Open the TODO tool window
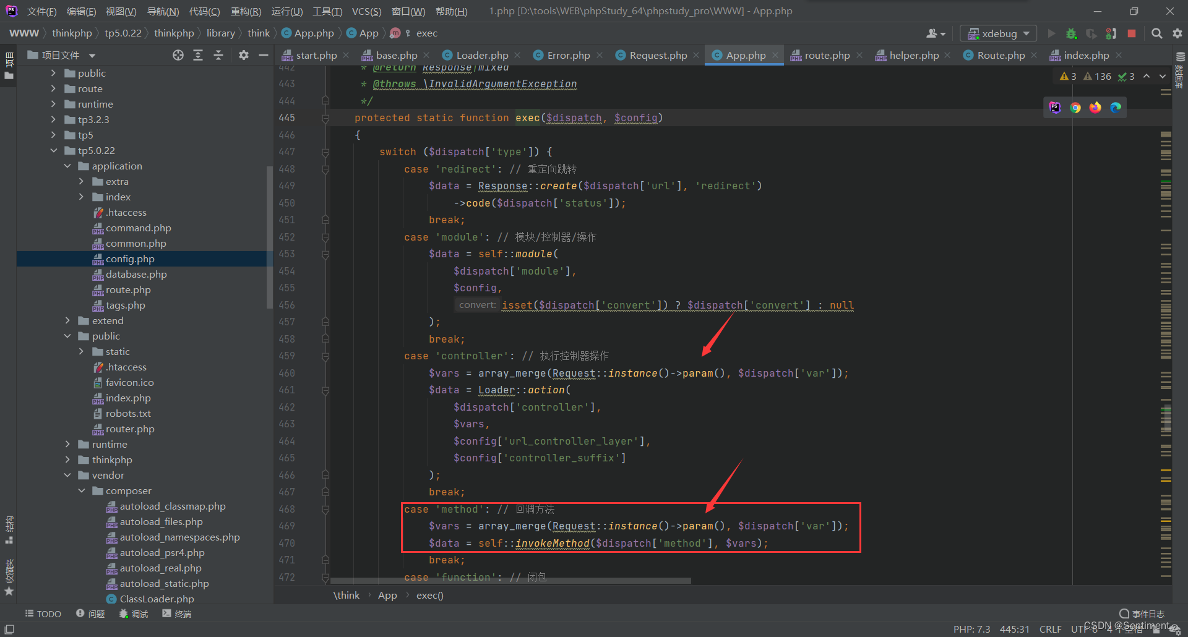This screenshot has height=637, width=1188. 43,613
